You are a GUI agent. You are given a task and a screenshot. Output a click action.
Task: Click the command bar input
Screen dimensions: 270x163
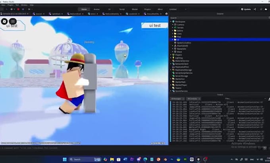(x=84, y=148)
